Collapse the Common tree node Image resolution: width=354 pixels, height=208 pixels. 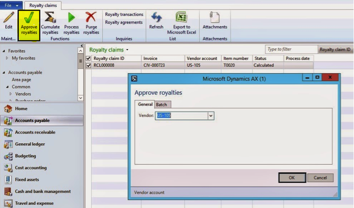click(7, 87)
